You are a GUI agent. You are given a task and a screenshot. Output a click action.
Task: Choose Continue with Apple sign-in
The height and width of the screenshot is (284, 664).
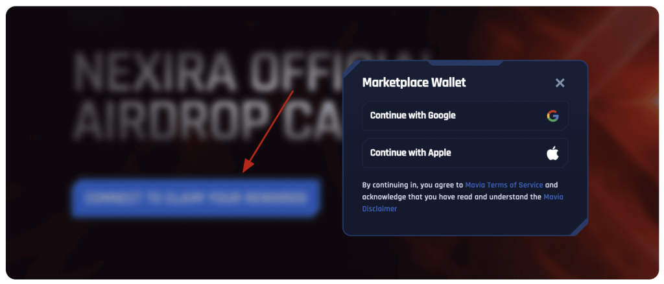point(465,153)
